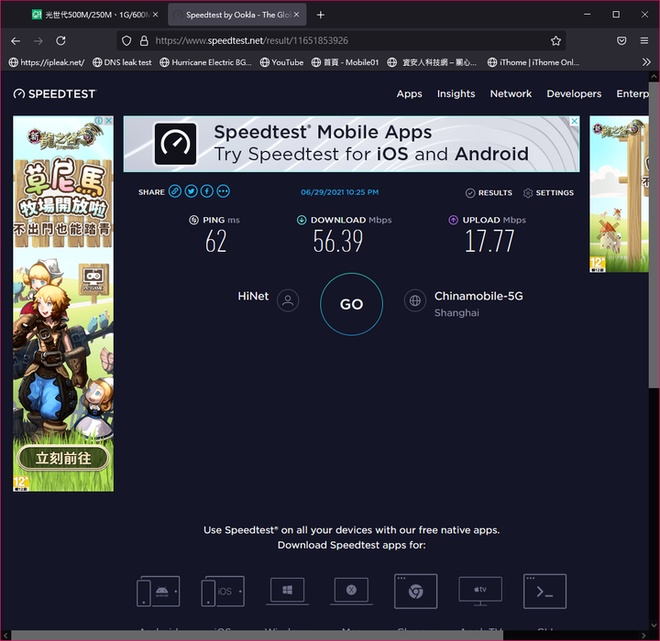
Task: Reload the page with the refresh icon
Action: (61, 41)
